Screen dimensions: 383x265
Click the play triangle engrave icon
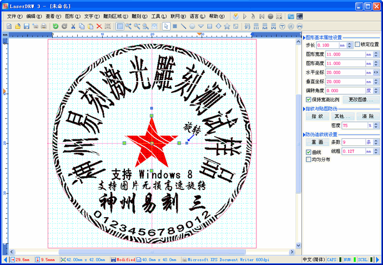244,16
